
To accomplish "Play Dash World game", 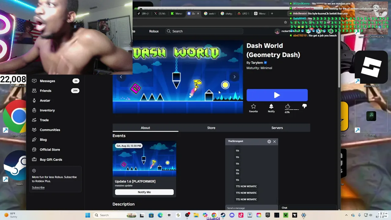I will click(x=277, y=95).
